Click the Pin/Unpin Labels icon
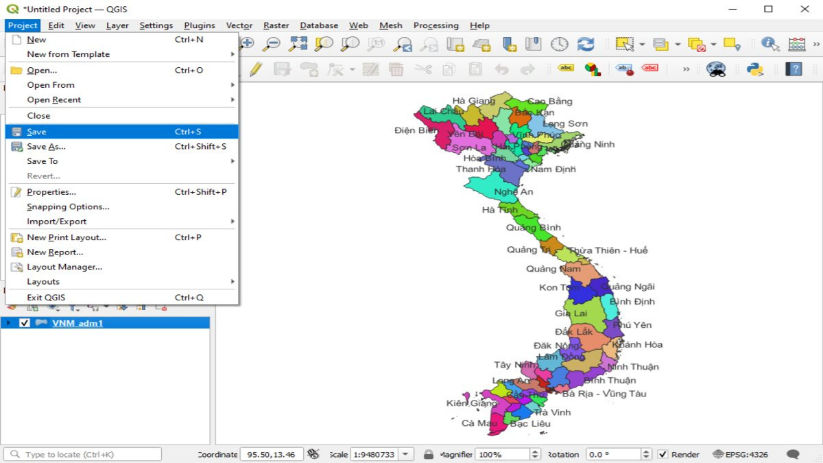823x463 pixels. [x=624, y=69]
